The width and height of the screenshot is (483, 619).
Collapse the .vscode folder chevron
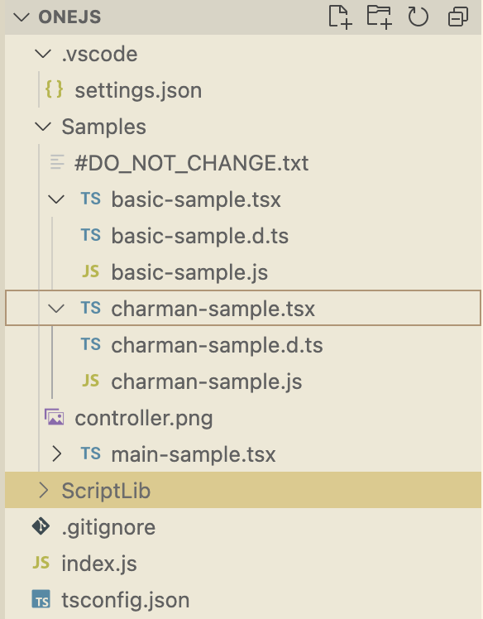click(x=43, y=54)
